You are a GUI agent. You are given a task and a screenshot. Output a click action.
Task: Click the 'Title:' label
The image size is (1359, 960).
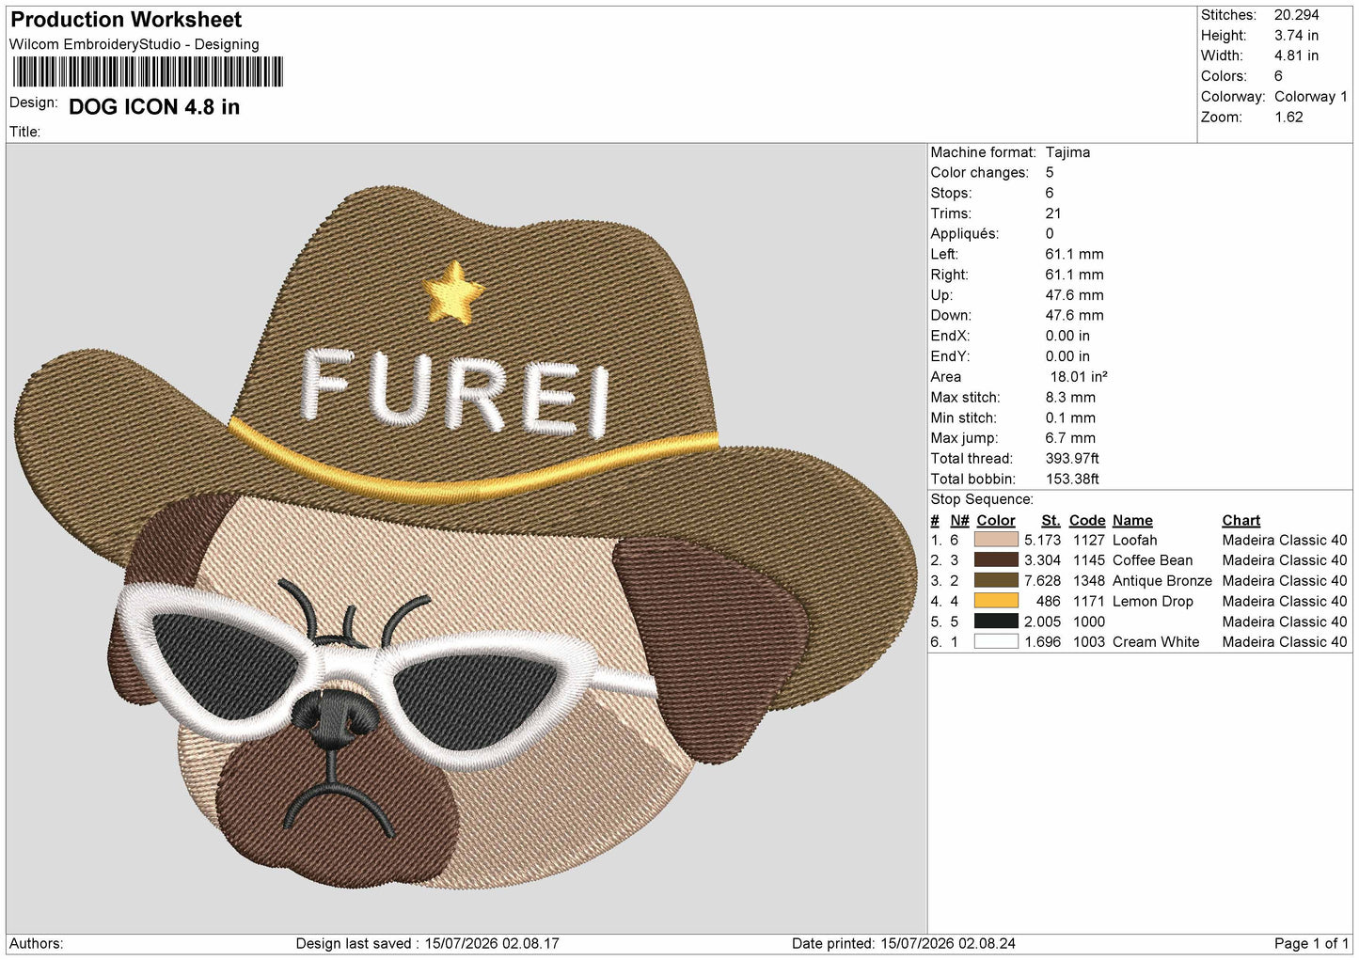point(24,132)
